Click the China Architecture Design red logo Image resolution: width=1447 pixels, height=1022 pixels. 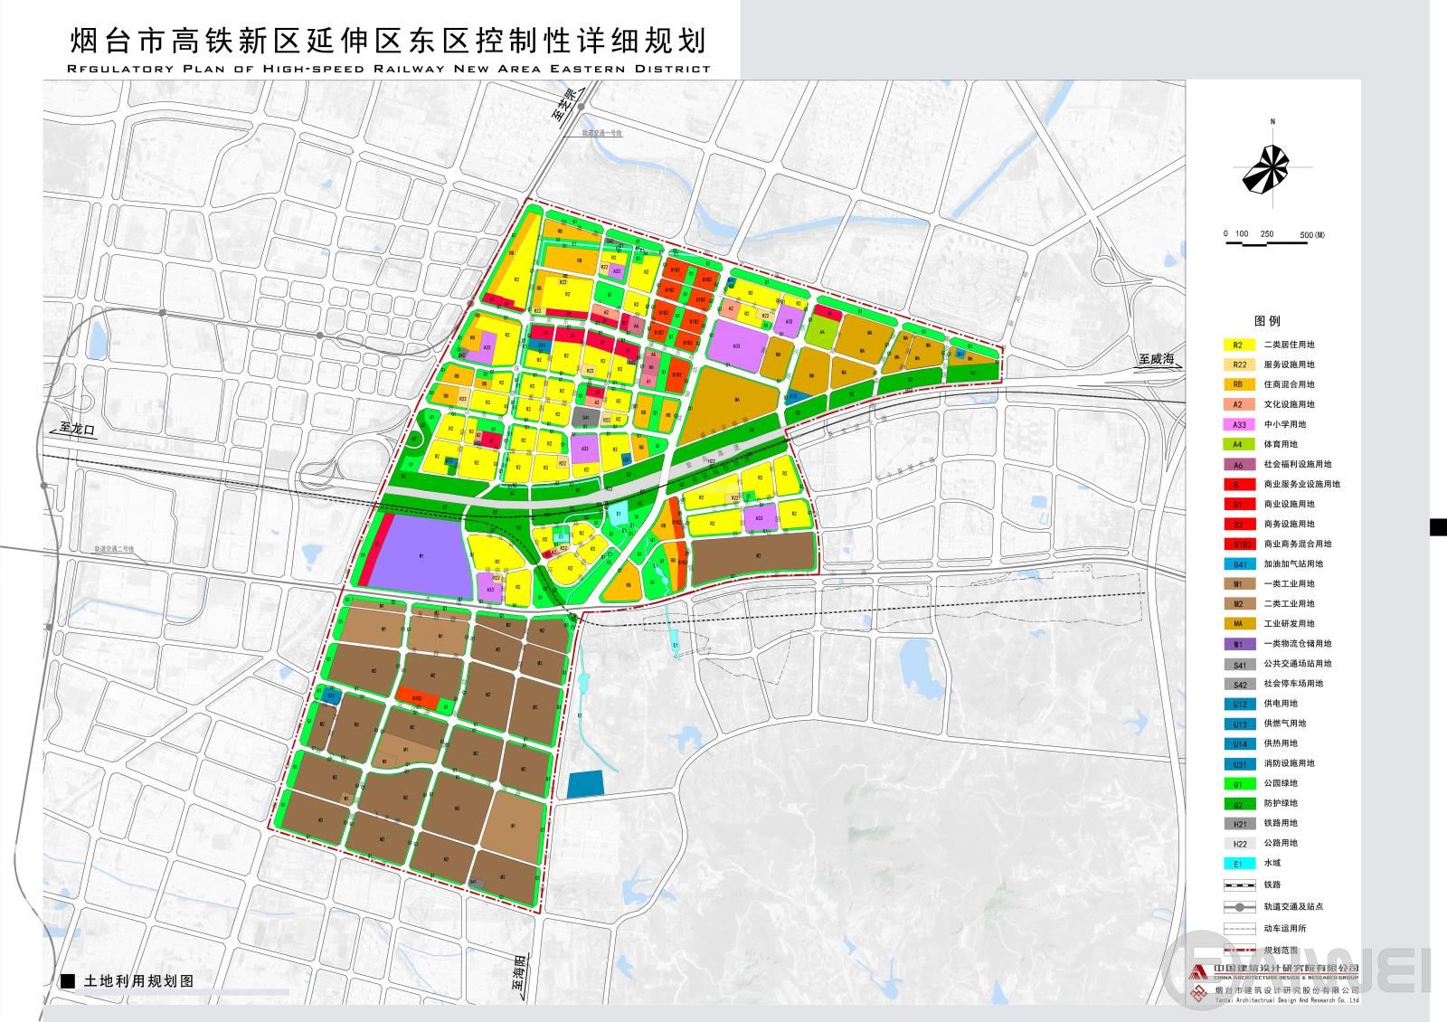(1197, 972)
